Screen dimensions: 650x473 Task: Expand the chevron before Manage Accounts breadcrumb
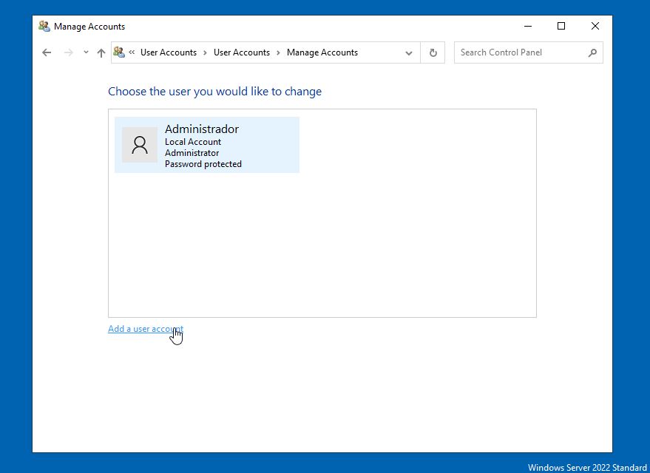tap(278, 52)
